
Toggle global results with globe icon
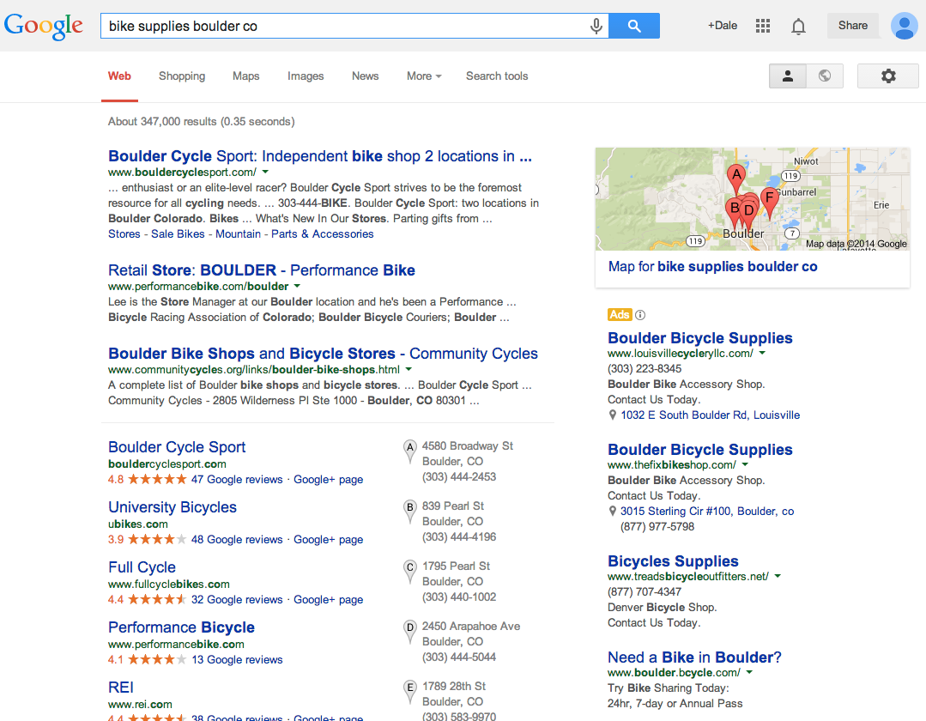point(825,76)
